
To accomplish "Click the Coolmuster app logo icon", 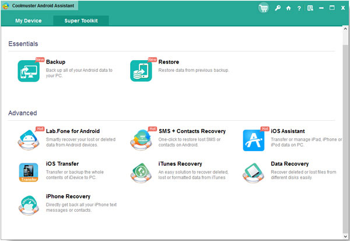I will pyautogui.click(x=6, y=6).
